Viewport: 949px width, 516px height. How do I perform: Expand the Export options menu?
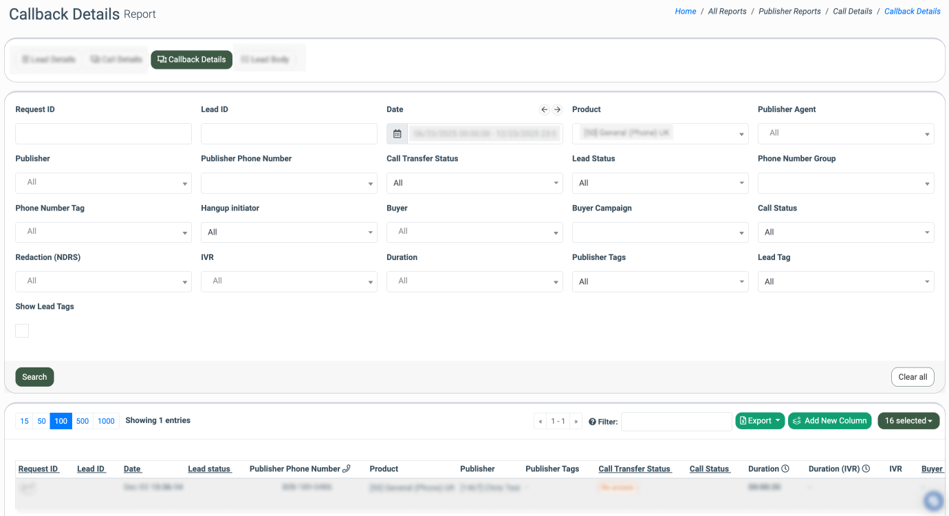coord(760,421)
